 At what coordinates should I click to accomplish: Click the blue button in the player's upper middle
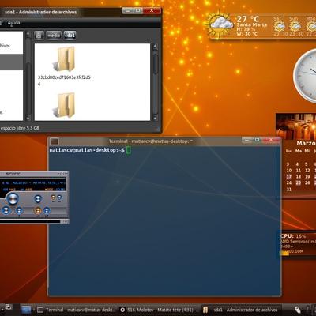tap(38, 199)
